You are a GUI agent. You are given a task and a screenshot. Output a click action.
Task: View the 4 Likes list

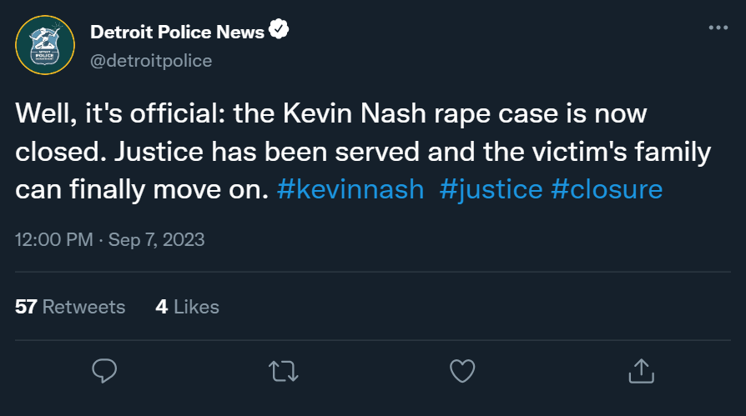(x=187, y=307)
